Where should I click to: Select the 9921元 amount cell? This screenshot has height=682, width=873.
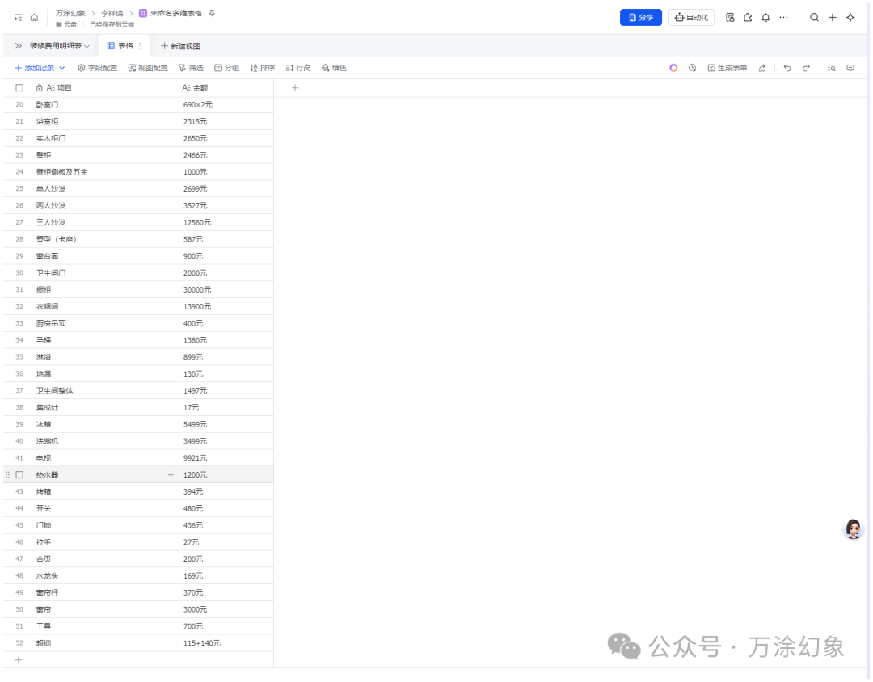(x=226, y=458)
